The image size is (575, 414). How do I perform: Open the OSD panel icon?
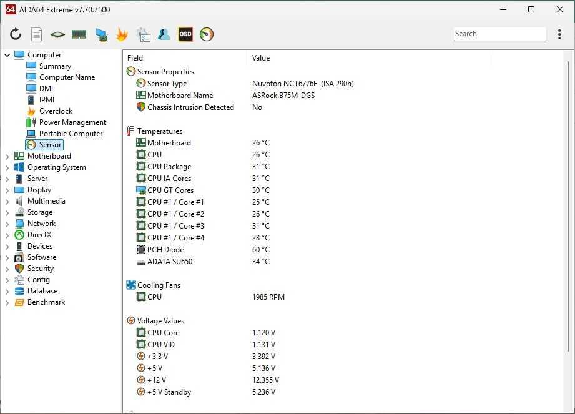pyautogui.click(x=185, y=34)
